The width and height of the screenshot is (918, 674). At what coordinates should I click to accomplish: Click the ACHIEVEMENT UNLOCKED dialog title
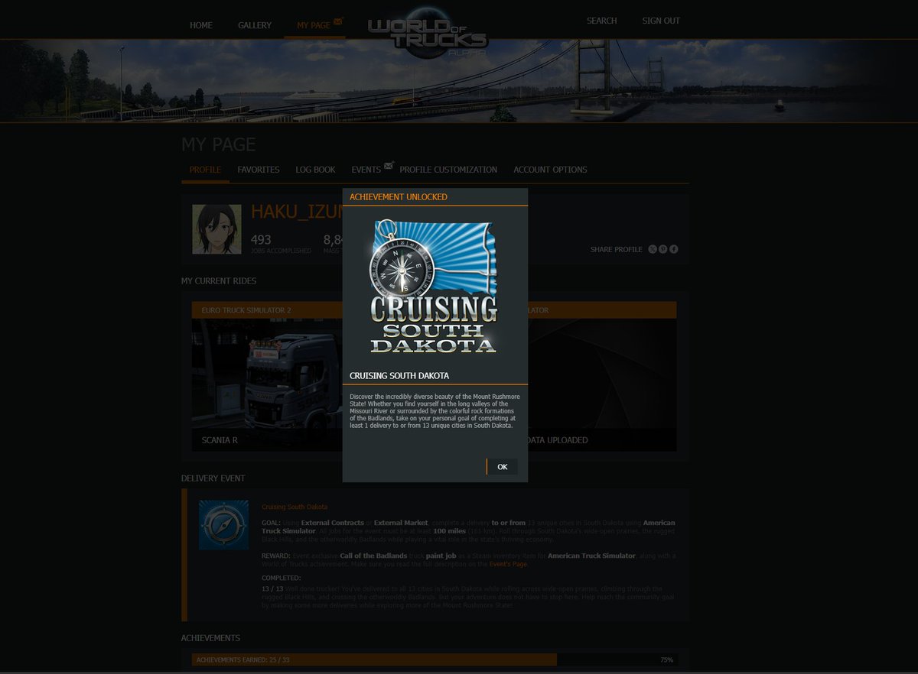399,197
